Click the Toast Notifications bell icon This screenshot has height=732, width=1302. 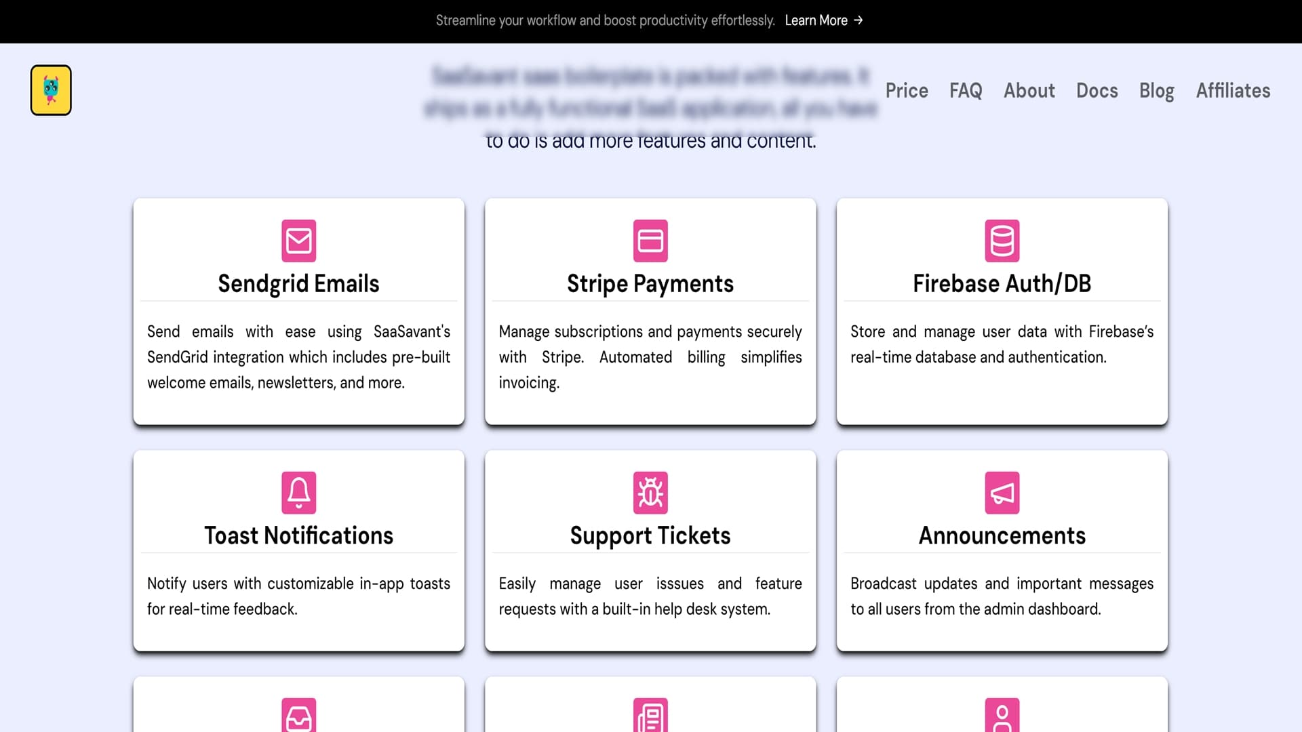[298, 493]
